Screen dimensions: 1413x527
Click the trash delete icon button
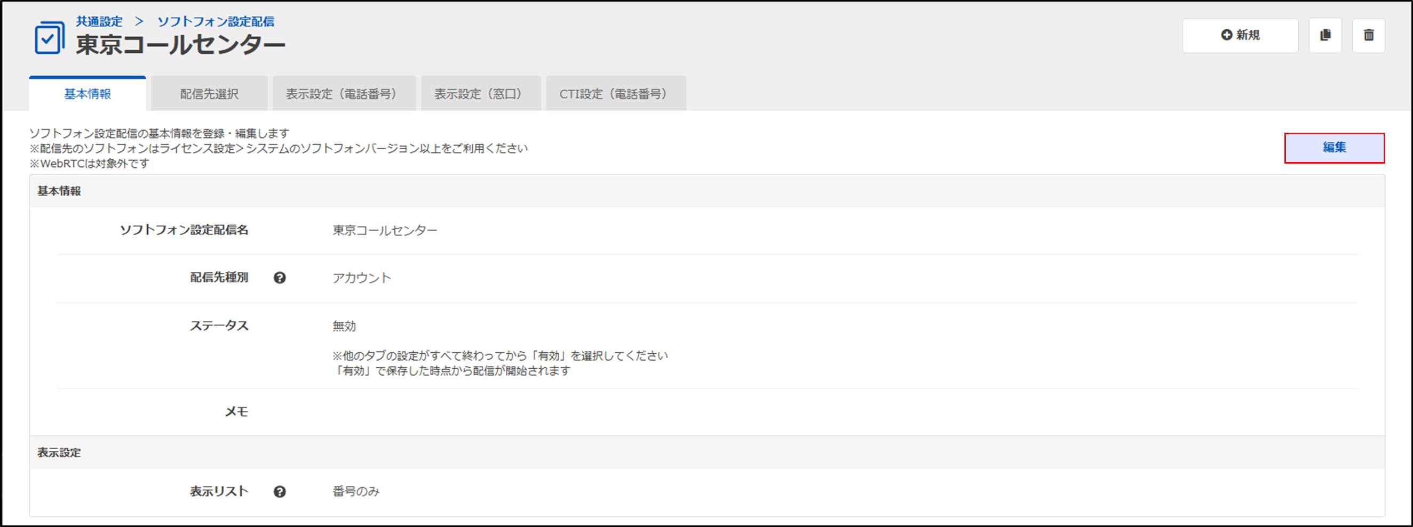pos(1368,36)
